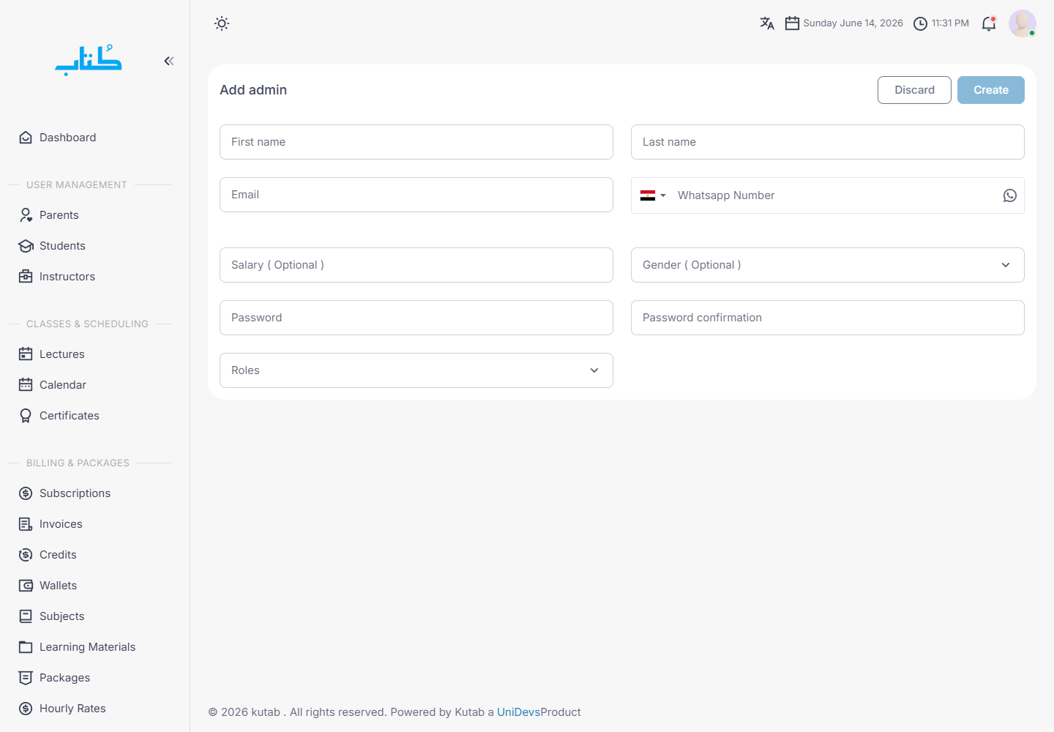Focus the Salary ( Optional ) field
This screenshot has width=1054, height=732.
click(x=416, y=265)
